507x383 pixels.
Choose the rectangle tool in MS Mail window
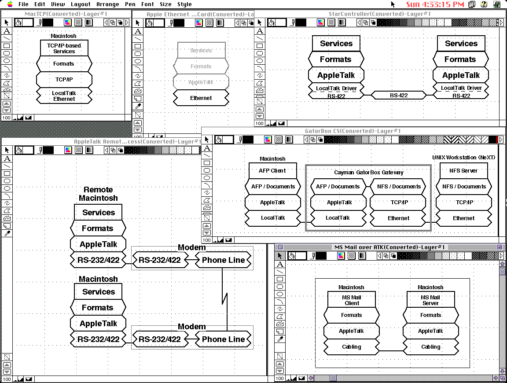pyautogui.click(x=280, y=279)
